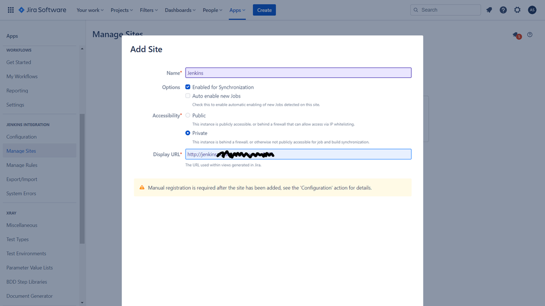Expand the Projects dropdown menu
This screenshot has width=545, height=306.
122,10
